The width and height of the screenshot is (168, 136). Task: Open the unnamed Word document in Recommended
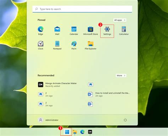point(90,104)
